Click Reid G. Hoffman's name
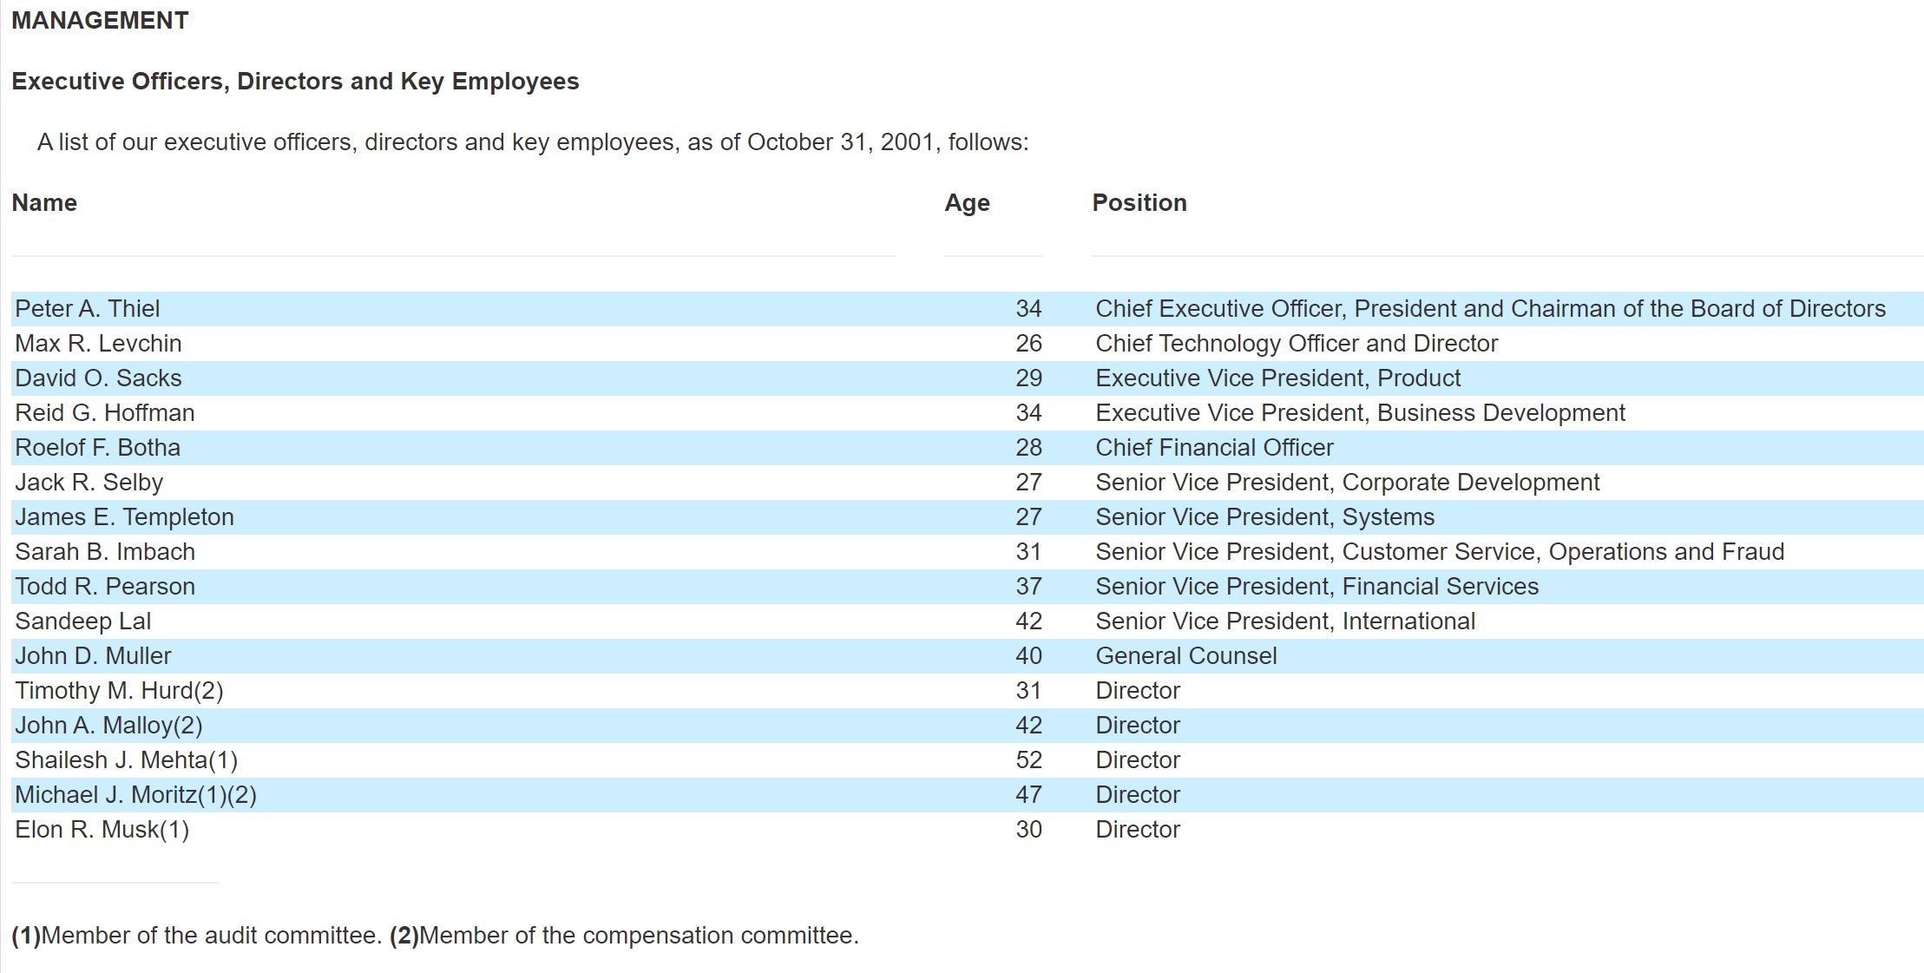Image resolution: width=1924 pixels, height=973 pixels. point(105,413)
